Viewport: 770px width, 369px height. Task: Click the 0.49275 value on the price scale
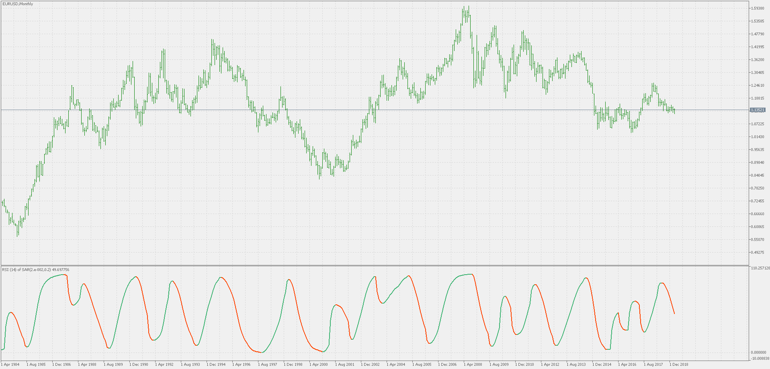(x=757, y=253)
